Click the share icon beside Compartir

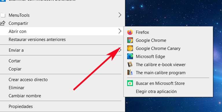3,23
